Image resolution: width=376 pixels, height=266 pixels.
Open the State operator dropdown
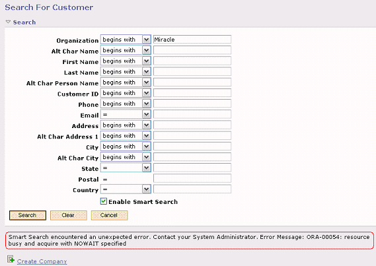(x=126, y=168)
